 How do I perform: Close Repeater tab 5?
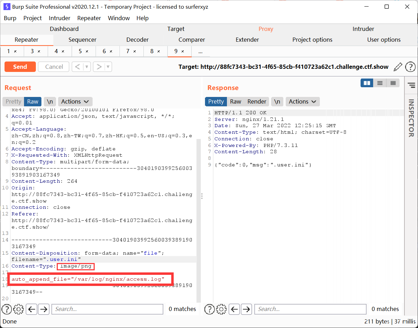coord(87,51)
